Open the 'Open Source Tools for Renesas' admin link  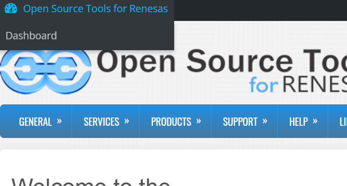pyautogui.click(x=95, y=9)
